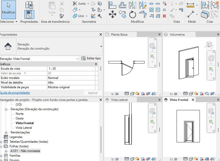This screenshot has width=220, height=161.
Task: Choose the Copy elements tool
Action: click(x=122, y=14)
